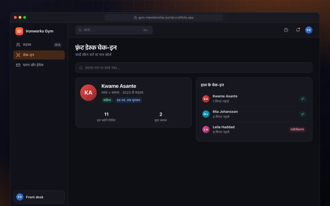Click the green checkmark on Kwame Asante row
330x206 pixels.
point(303,99)
